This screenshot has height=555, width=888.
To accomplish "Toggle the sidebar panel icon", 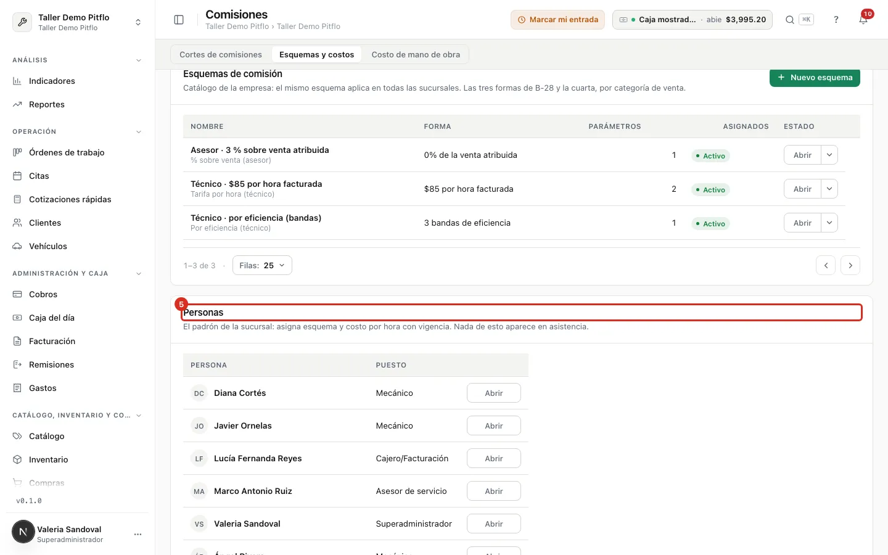I will (179, 20).
